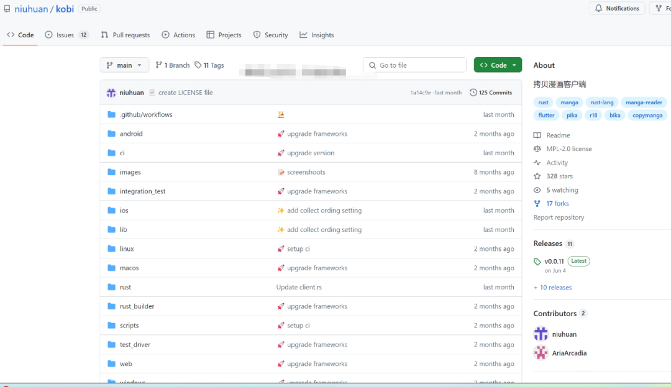Image resolution: width=671 pixels, height=387 pixels.
Task: Select the manga topic tag
Action: [569, 102]
